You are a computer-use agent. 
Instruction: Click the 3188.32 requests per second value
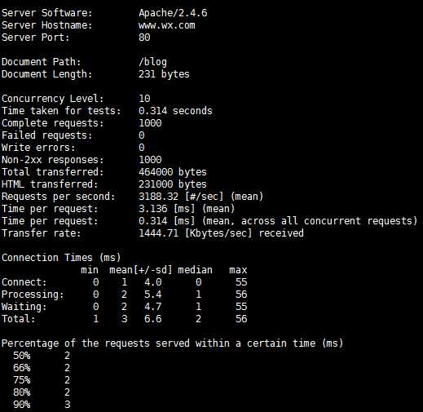point(158,197)
